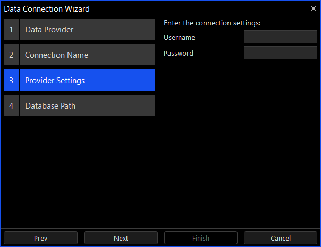
Task: Click the step 4 number box
Action: tap(11, 106)
